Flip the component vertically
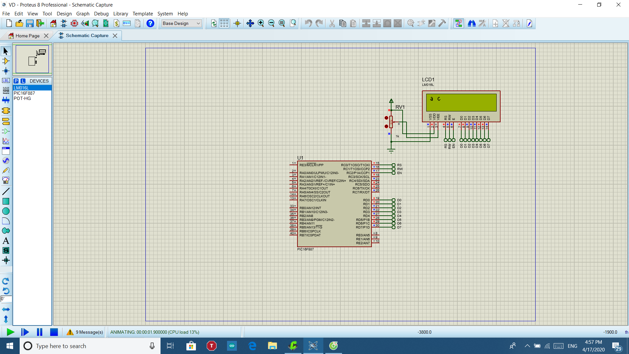629x354 pixels. tap(6, 319)
